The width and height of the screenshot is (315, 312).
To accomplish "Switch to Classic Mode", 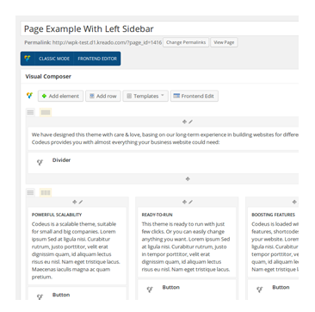I will (x=54, y=59).
